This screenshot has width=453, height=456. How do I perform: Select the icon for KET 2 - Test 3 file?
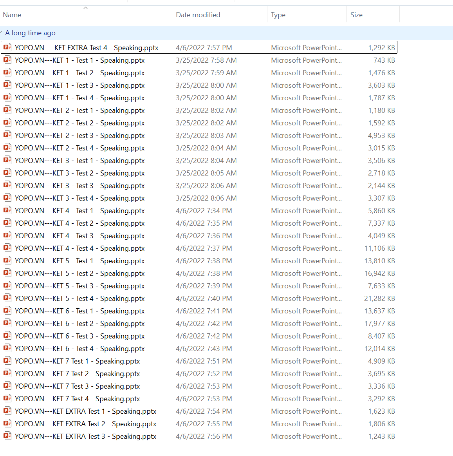click(x=7, y=135)
